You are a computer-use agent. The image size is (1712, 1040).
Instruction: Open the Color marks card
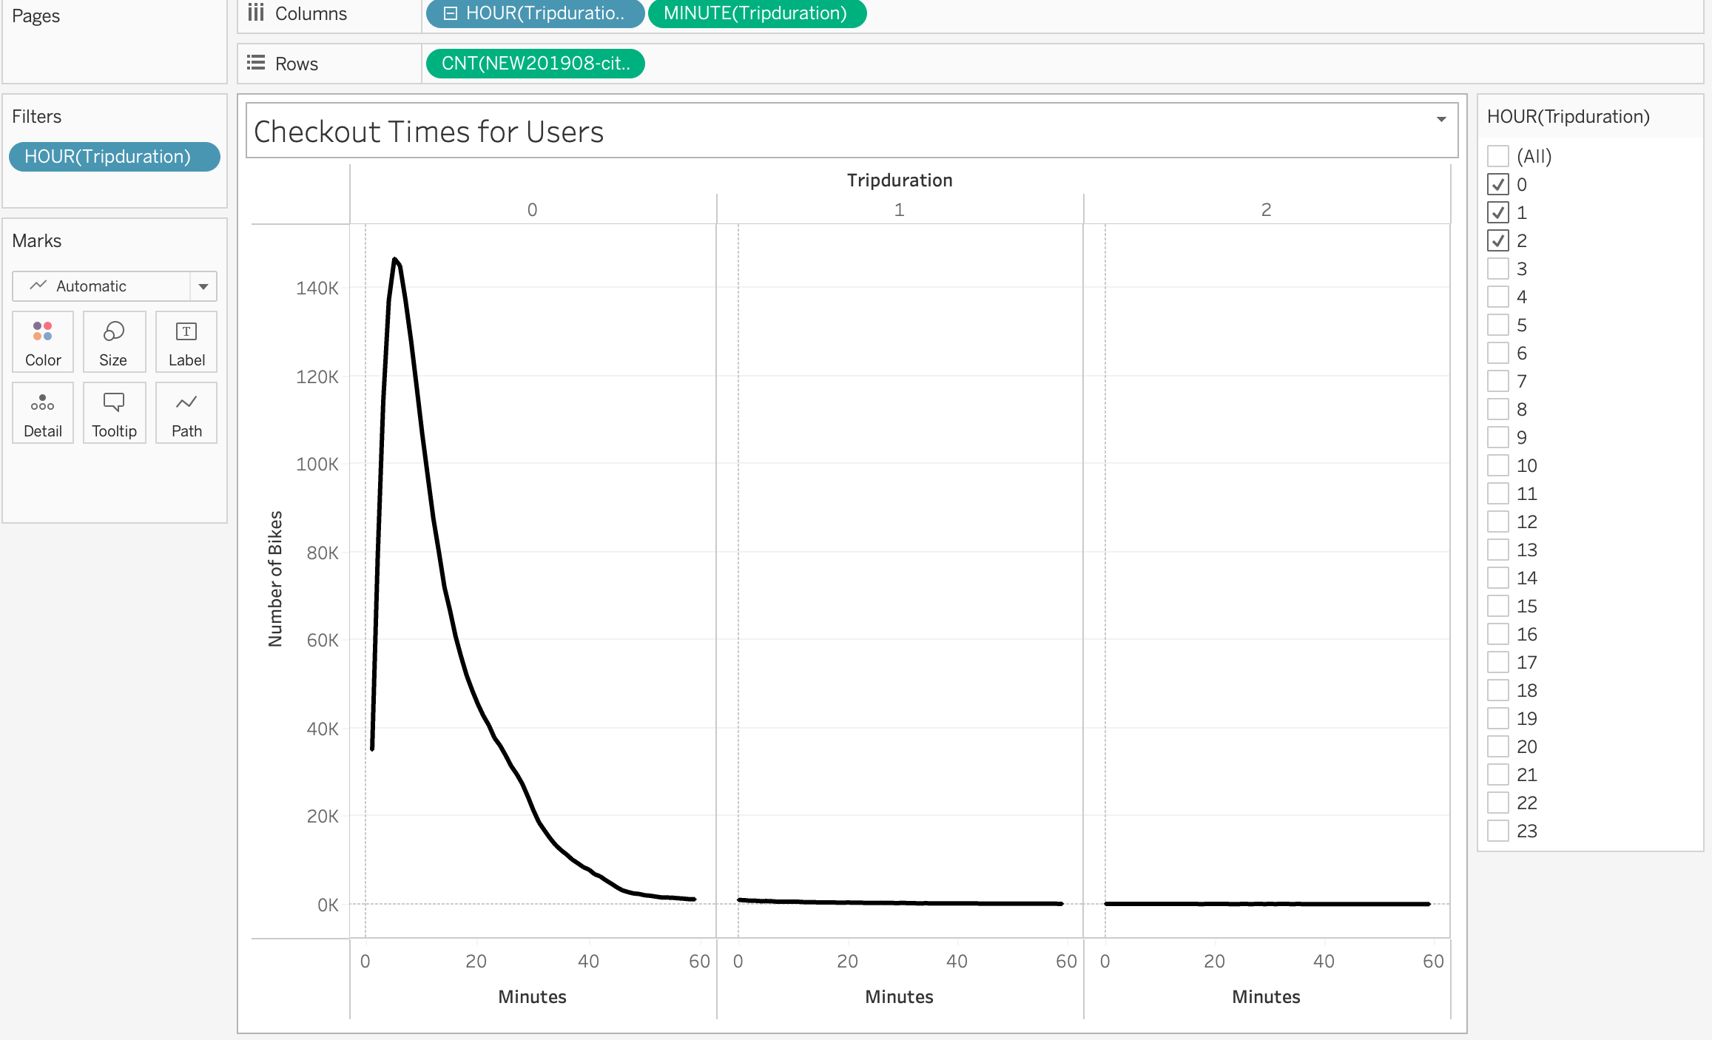tap(43, 342)
